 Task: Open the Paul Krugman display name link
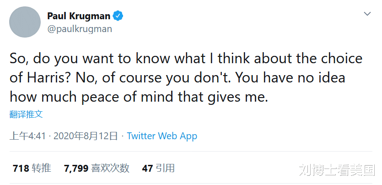[x=79, y=16]
